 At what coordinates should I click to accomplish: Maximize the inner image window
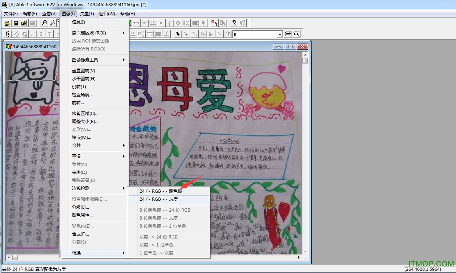pyautogui.click(x=290, y=47)
